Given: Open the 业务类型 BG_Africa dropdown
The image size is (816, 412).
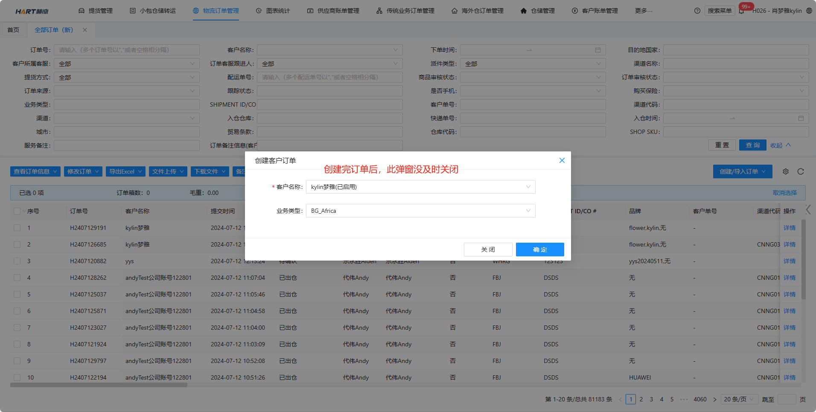Looking at the screenshot, I should click(x=420, y=211).
